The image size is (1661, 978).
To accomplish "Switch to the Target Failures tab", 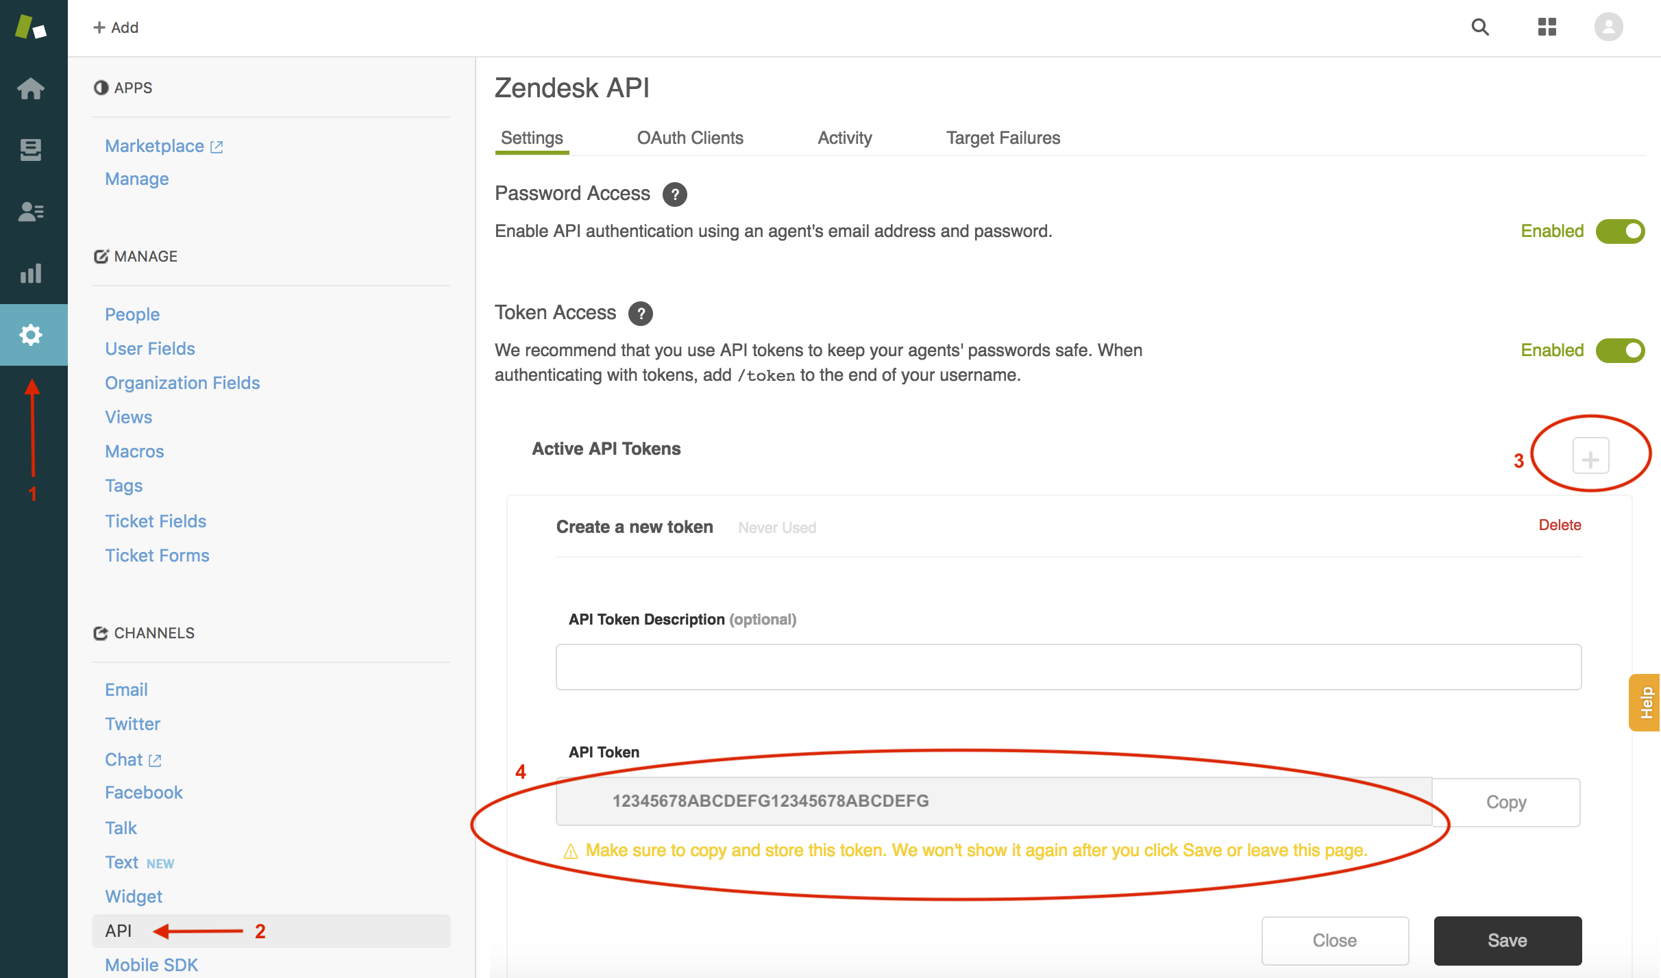I will 1002,138.
